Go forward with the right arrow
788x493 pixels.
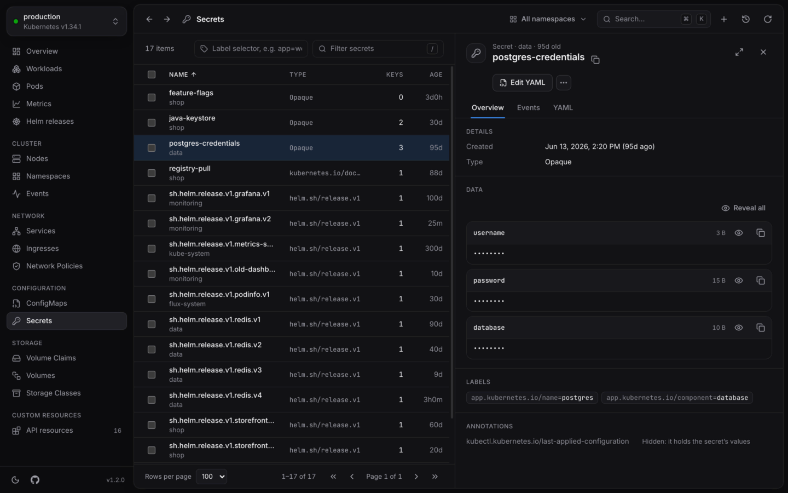(167, 19)
